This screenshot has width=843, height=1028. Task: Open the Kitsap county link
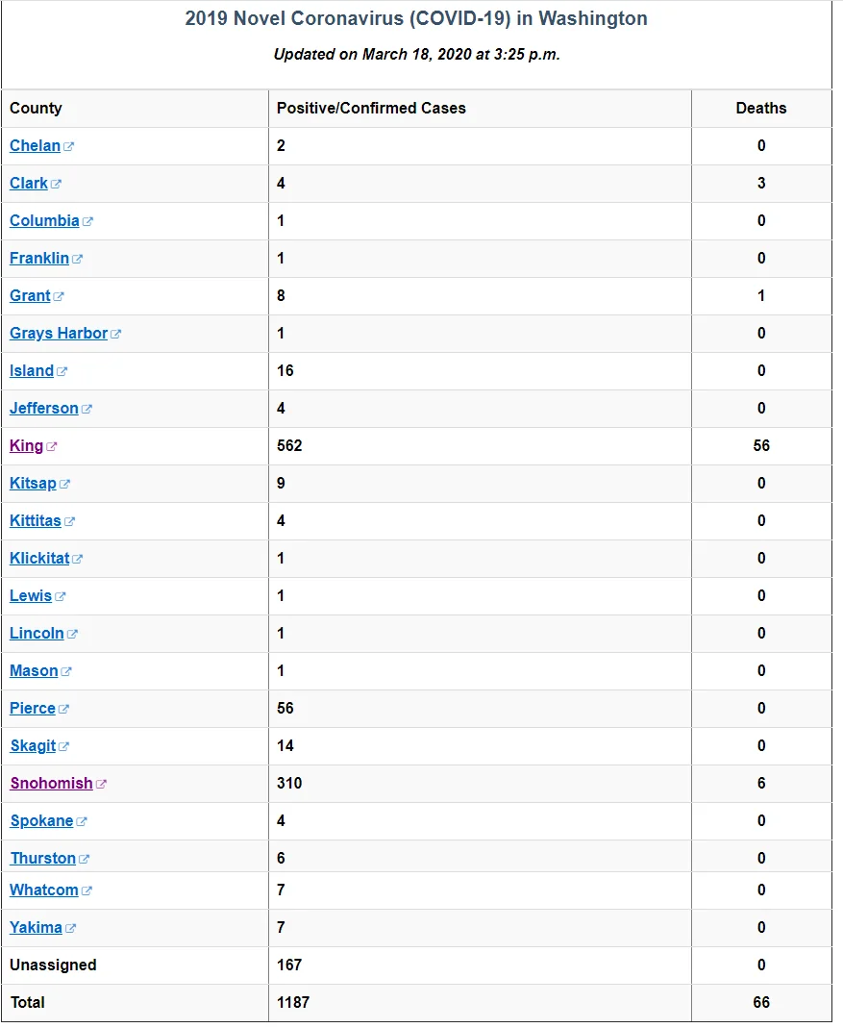click(33, 484)
